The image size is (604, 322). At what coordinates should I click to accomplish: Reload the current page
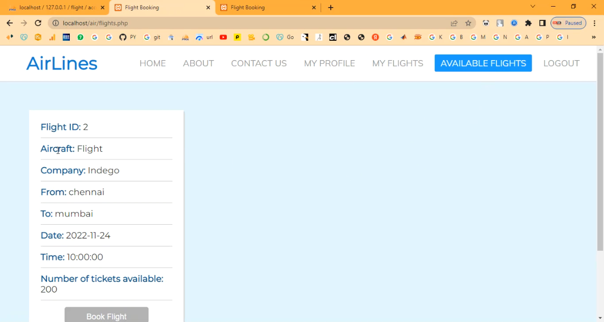point(38,23)
